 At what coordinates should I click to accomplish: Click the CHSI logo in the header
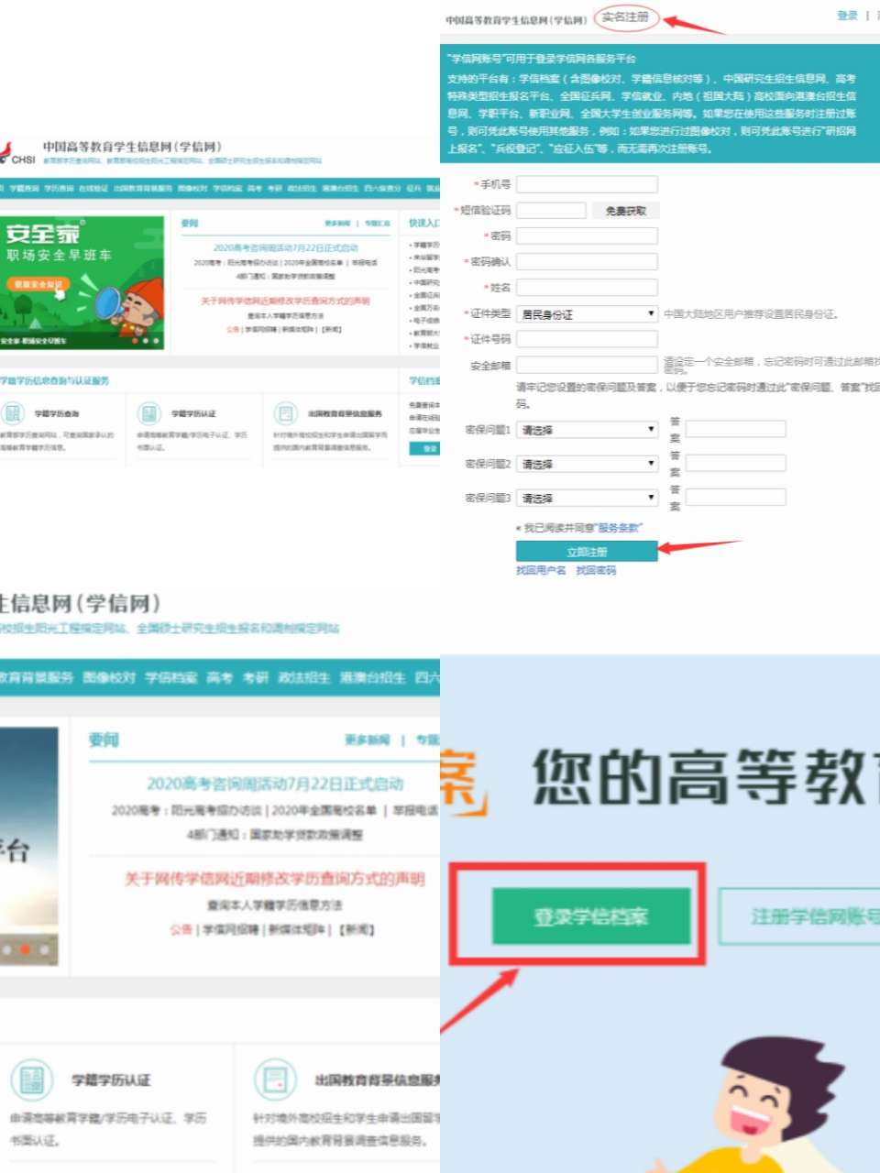tap(16, 154)
